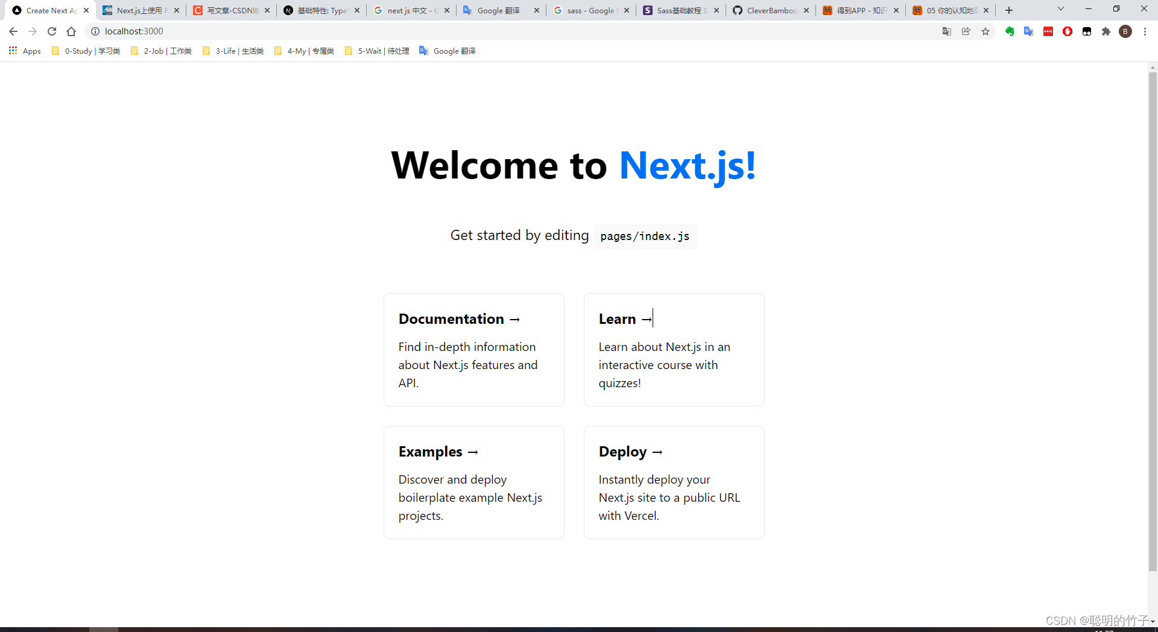Open the 5-Wait bookmark folder
Screen dimensions: 1158x632
tap(377, 51)
